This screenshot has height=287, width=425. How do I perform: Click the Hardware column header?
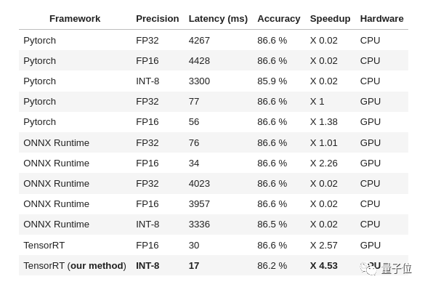381,19
